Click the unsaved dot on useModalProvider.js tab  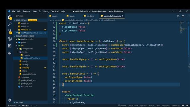click(x=123, y=16)
